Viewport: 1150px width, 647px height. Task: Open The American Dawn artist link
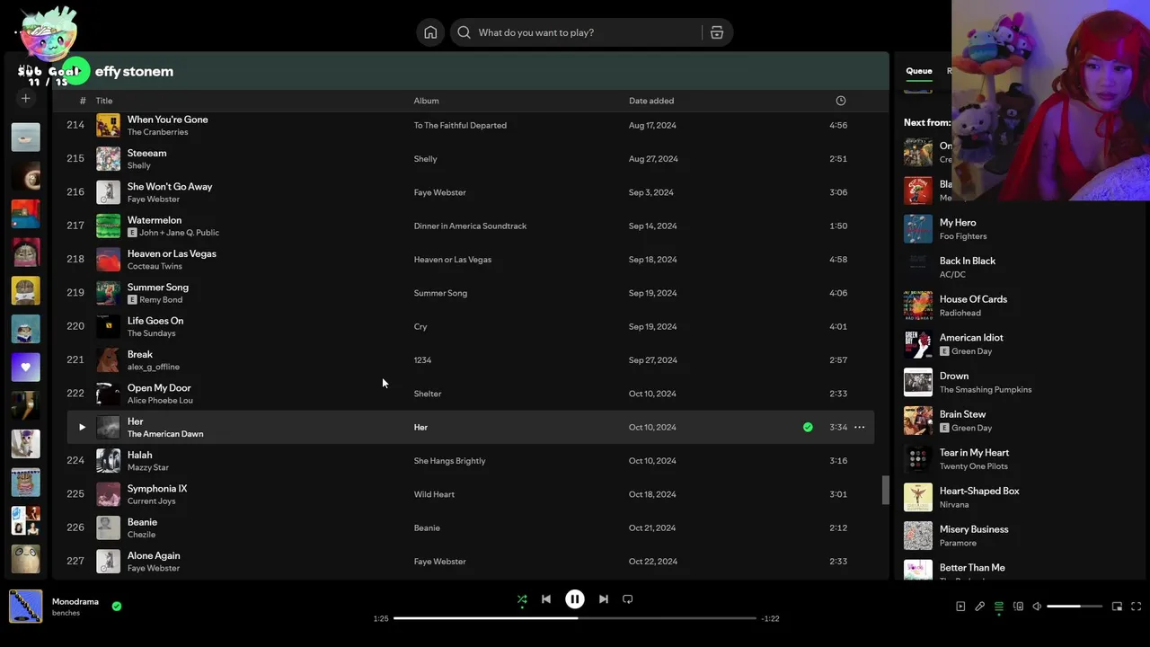(165, 434)
